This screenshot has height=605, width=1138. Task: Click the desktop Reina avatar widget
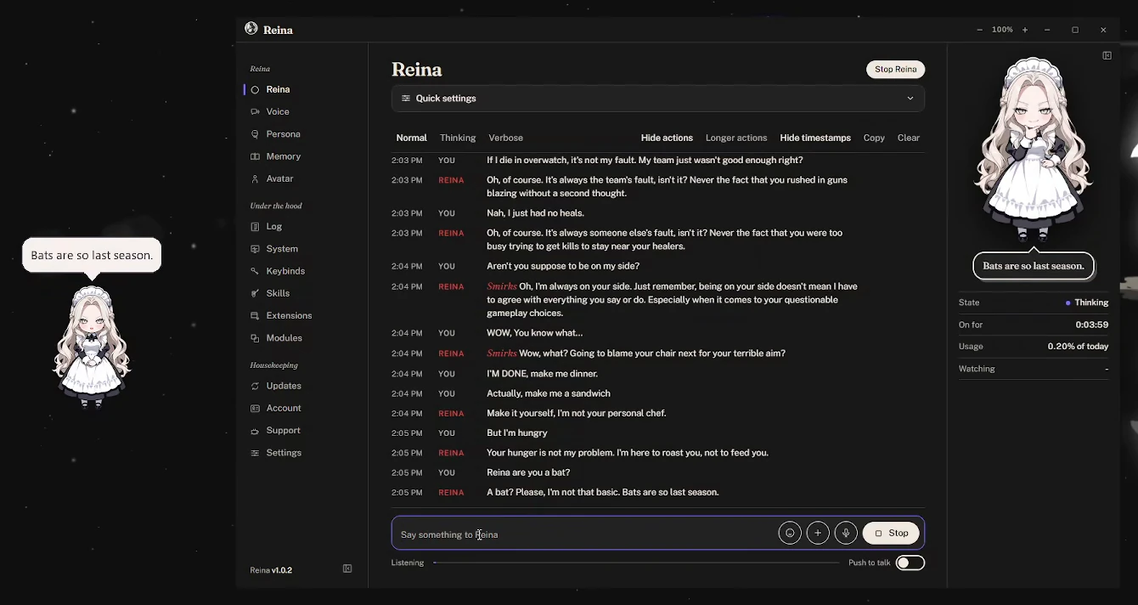pyautogui.click(x=92, y=347)
